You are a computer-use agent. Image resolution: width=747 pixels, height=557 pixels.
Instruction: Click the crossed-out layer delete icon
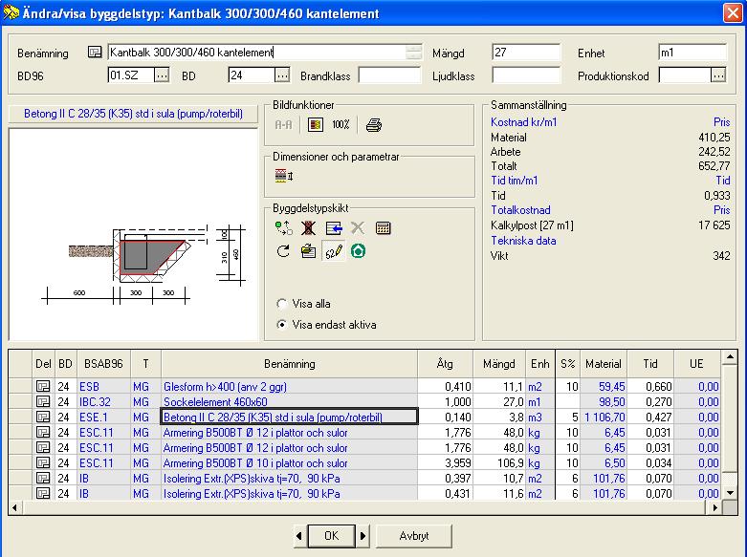[x=308, y=228]
